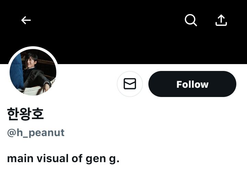Click the @h_peanut handle

click(36, 133)
